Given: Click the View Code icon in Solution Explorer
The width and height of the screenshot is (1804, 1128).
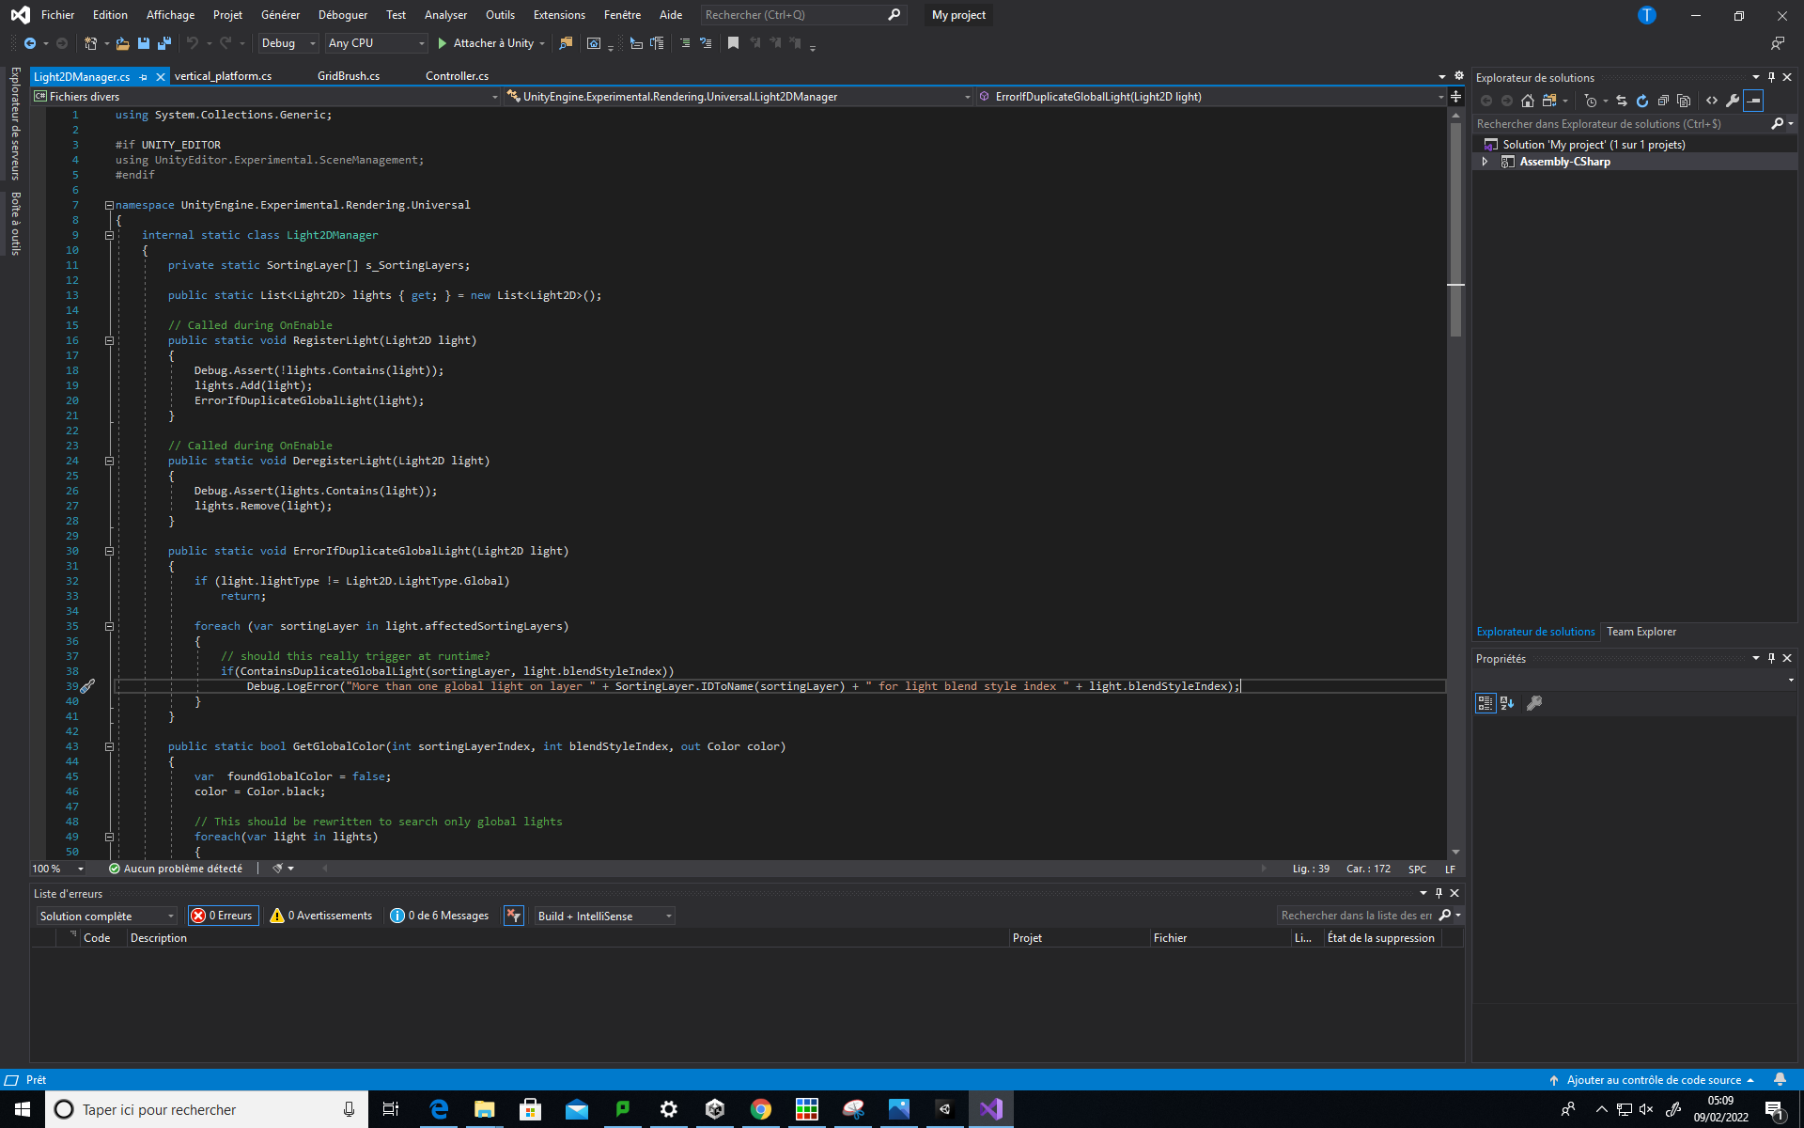Looking at the screenshot, I should tap(1712, 101).
